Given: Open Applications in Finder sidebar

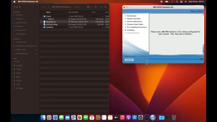Looking at the screenshot, I should point(21,23).
